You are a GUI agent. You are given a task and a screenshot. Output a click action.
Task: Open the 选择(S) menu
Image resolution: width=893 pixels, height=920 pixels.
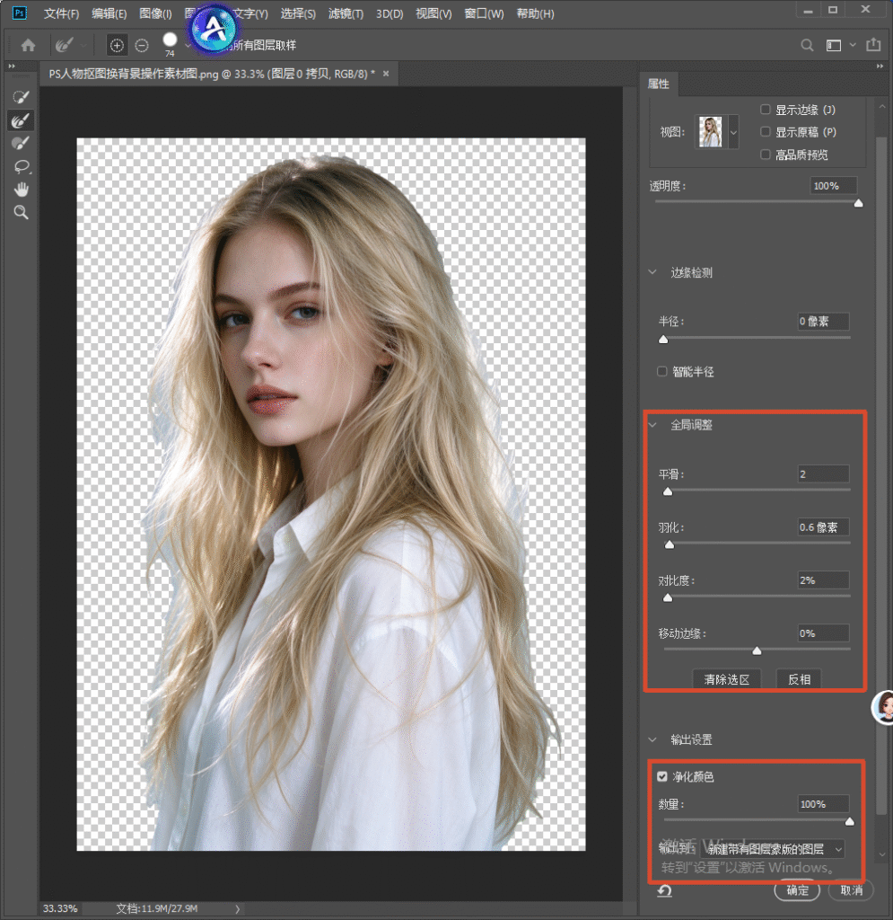pyautogui.click(x=298, y=13)
